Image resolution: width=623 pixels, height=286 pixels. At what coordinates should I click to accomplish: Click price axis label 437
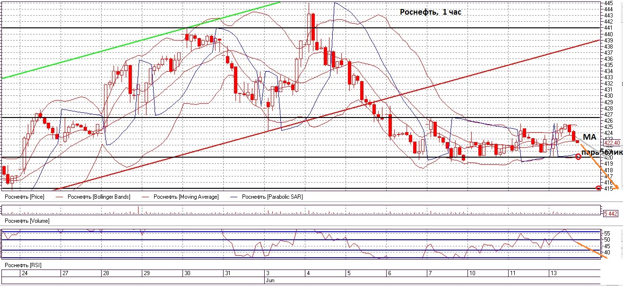(x=608, y=53)
